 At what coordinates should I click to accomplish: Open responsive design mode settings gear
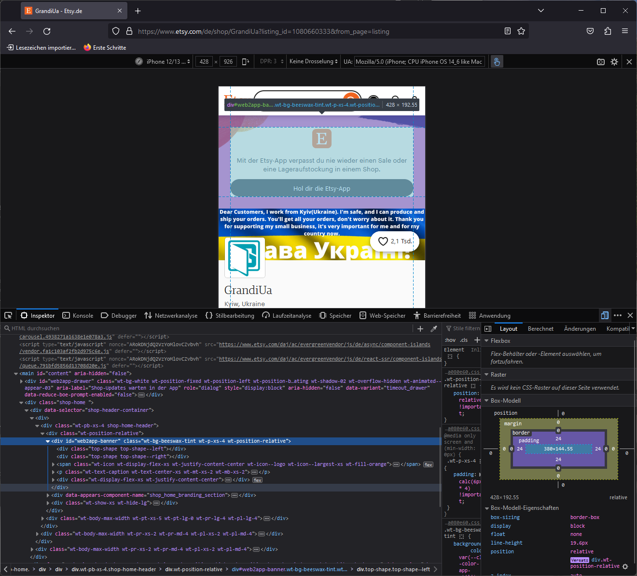coord(614,62)
